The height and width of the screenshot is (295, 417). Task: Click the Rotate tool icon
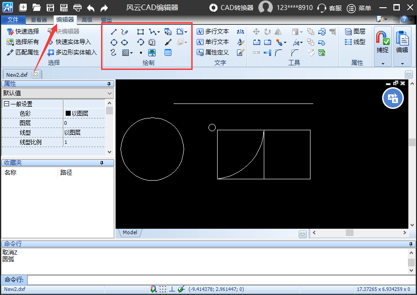(267, 32)
